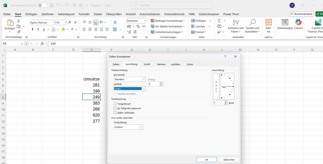Open Sortieren und Filtern icon
323x164 pixels.
235,26
